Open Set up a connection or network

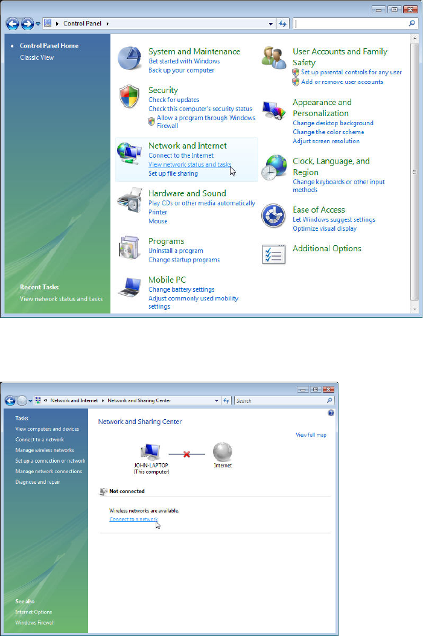pos(50,461)
